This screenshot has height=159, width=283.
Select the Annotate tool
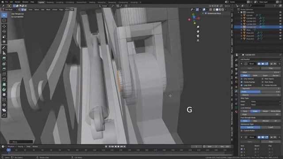(x=4, y=48)
